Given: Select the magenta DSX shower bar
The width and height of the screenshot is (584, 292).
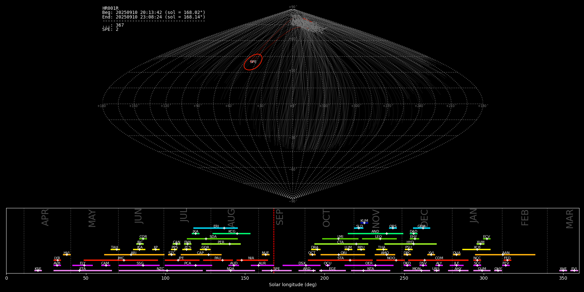Looking at the screenshot, I should (301, 265).
